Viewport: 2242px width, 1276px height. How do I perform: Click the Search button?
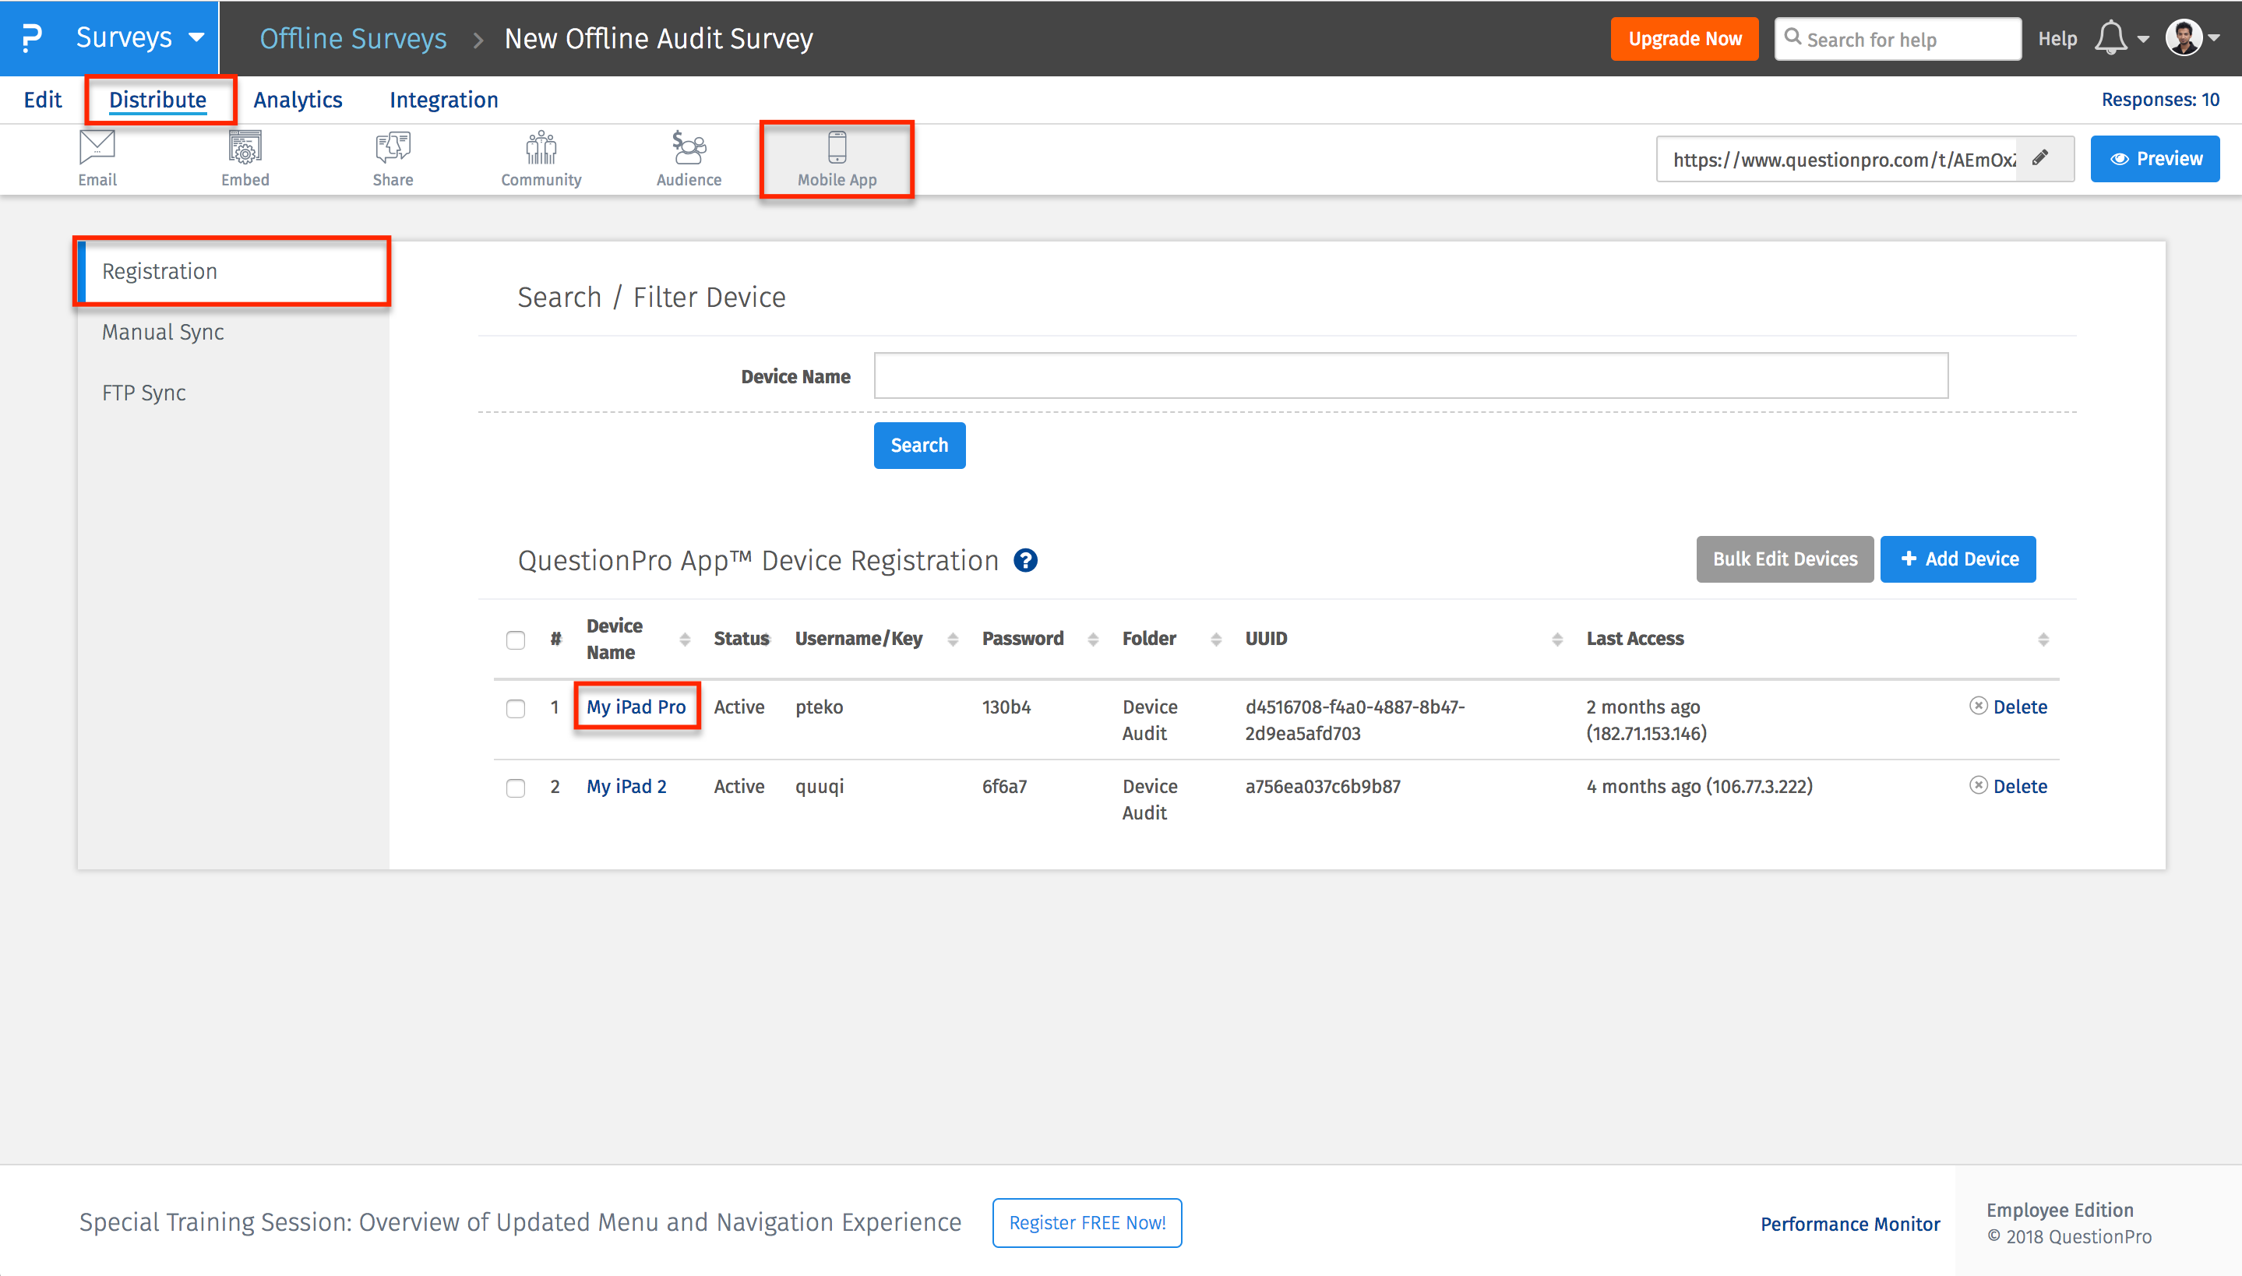pyautogui.click(x=919, y=446)
